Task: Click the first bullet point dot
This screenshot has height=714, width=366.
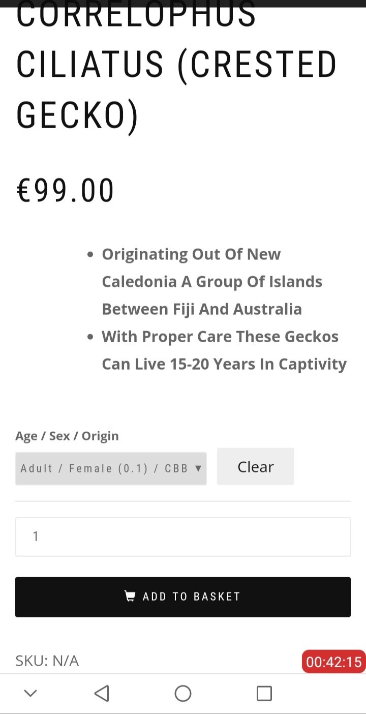Action: click(90, 254)
